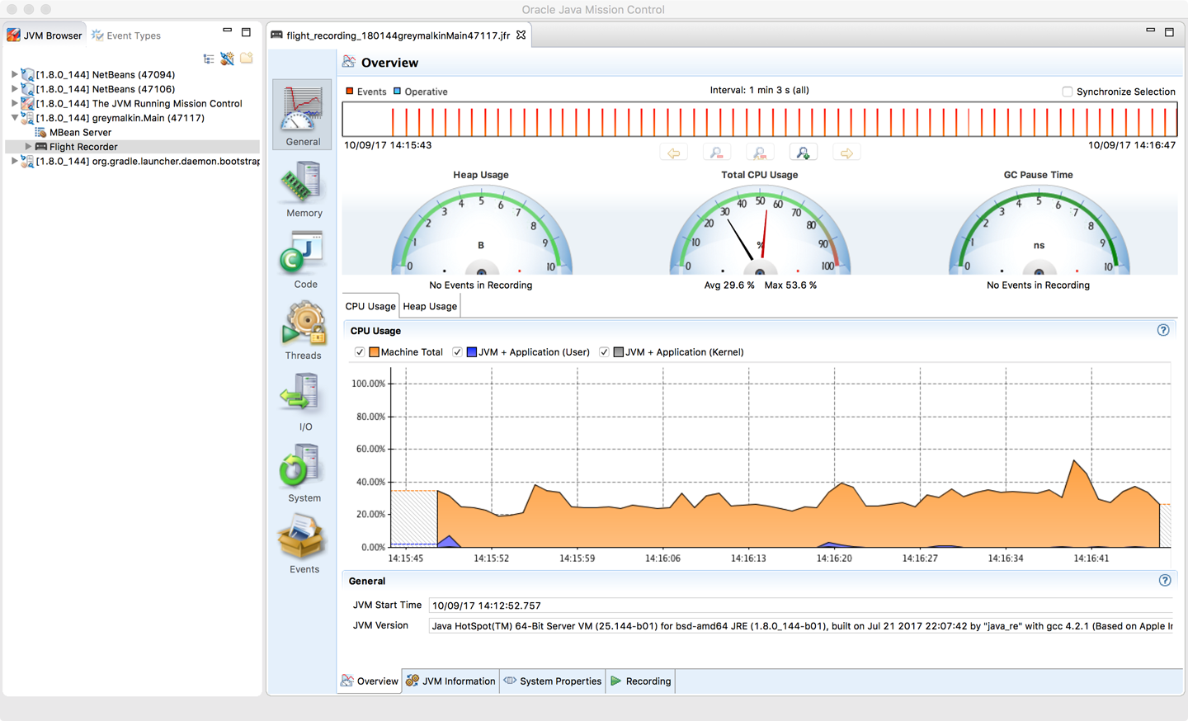
Task: Uncheck the Machine Total series checkbox
Action: click(360, 352)
